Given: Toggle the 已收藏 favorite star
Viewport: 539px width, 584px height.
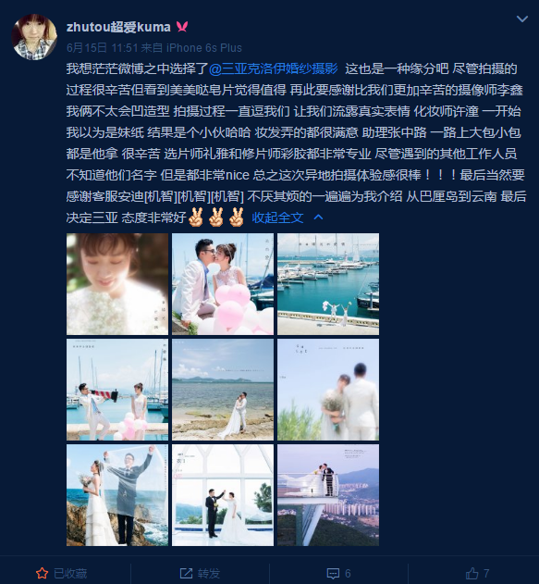Looking at the screenshot, I should click(x=42, y=573).
